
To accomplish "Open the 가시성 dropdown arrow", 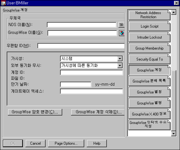I will pyautogui.click(x=120, y=59).
